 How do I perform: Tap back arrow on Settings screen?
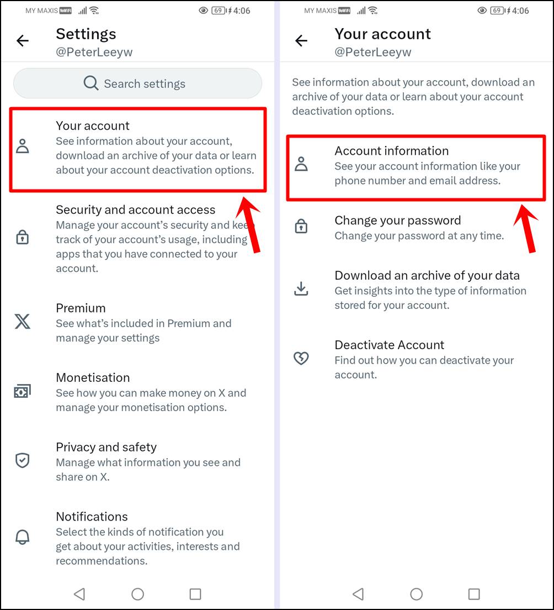pos(23,40)
